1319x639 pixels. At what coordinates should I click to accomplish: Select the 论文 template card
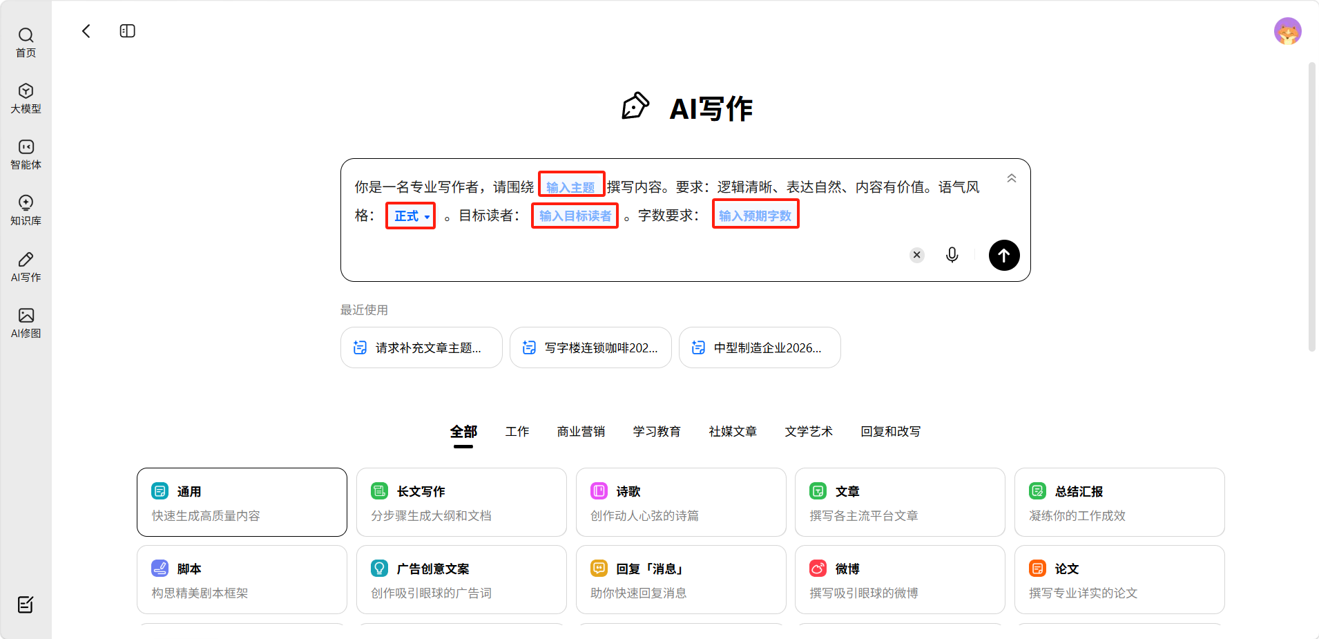(1119, 580)
